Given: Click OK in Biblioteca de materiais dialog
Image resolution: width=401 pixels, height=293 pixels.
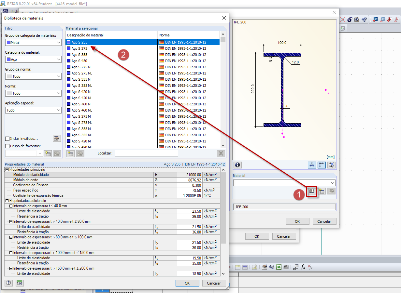Looking at the screenshot, I should coord(187,283).
